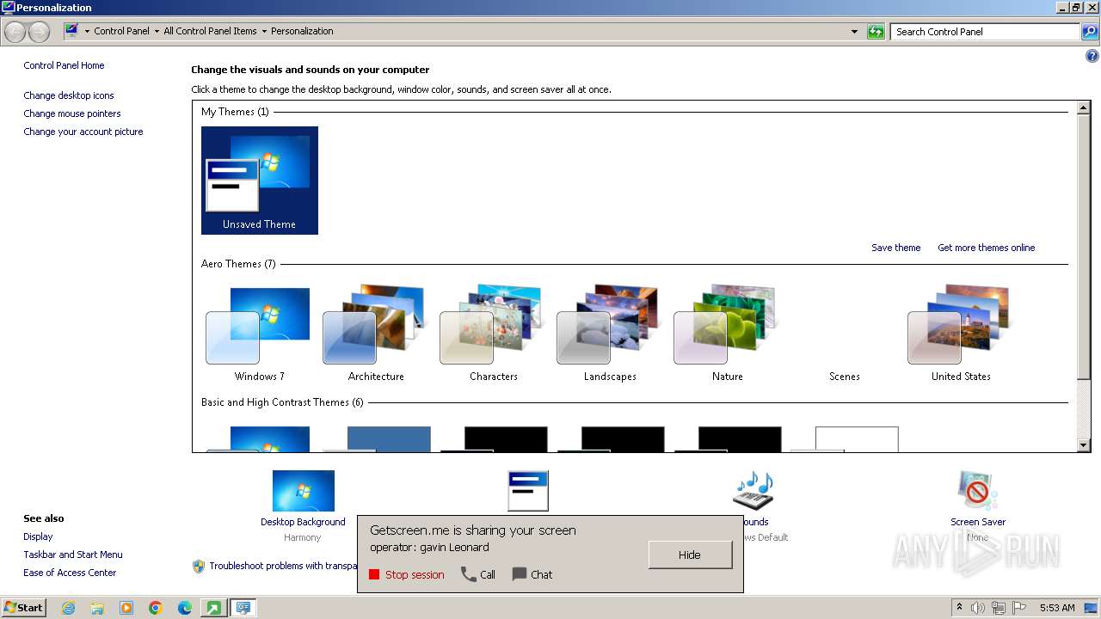
Task: Click the volume speaker tray icon
Action: (x=977, y=608)
